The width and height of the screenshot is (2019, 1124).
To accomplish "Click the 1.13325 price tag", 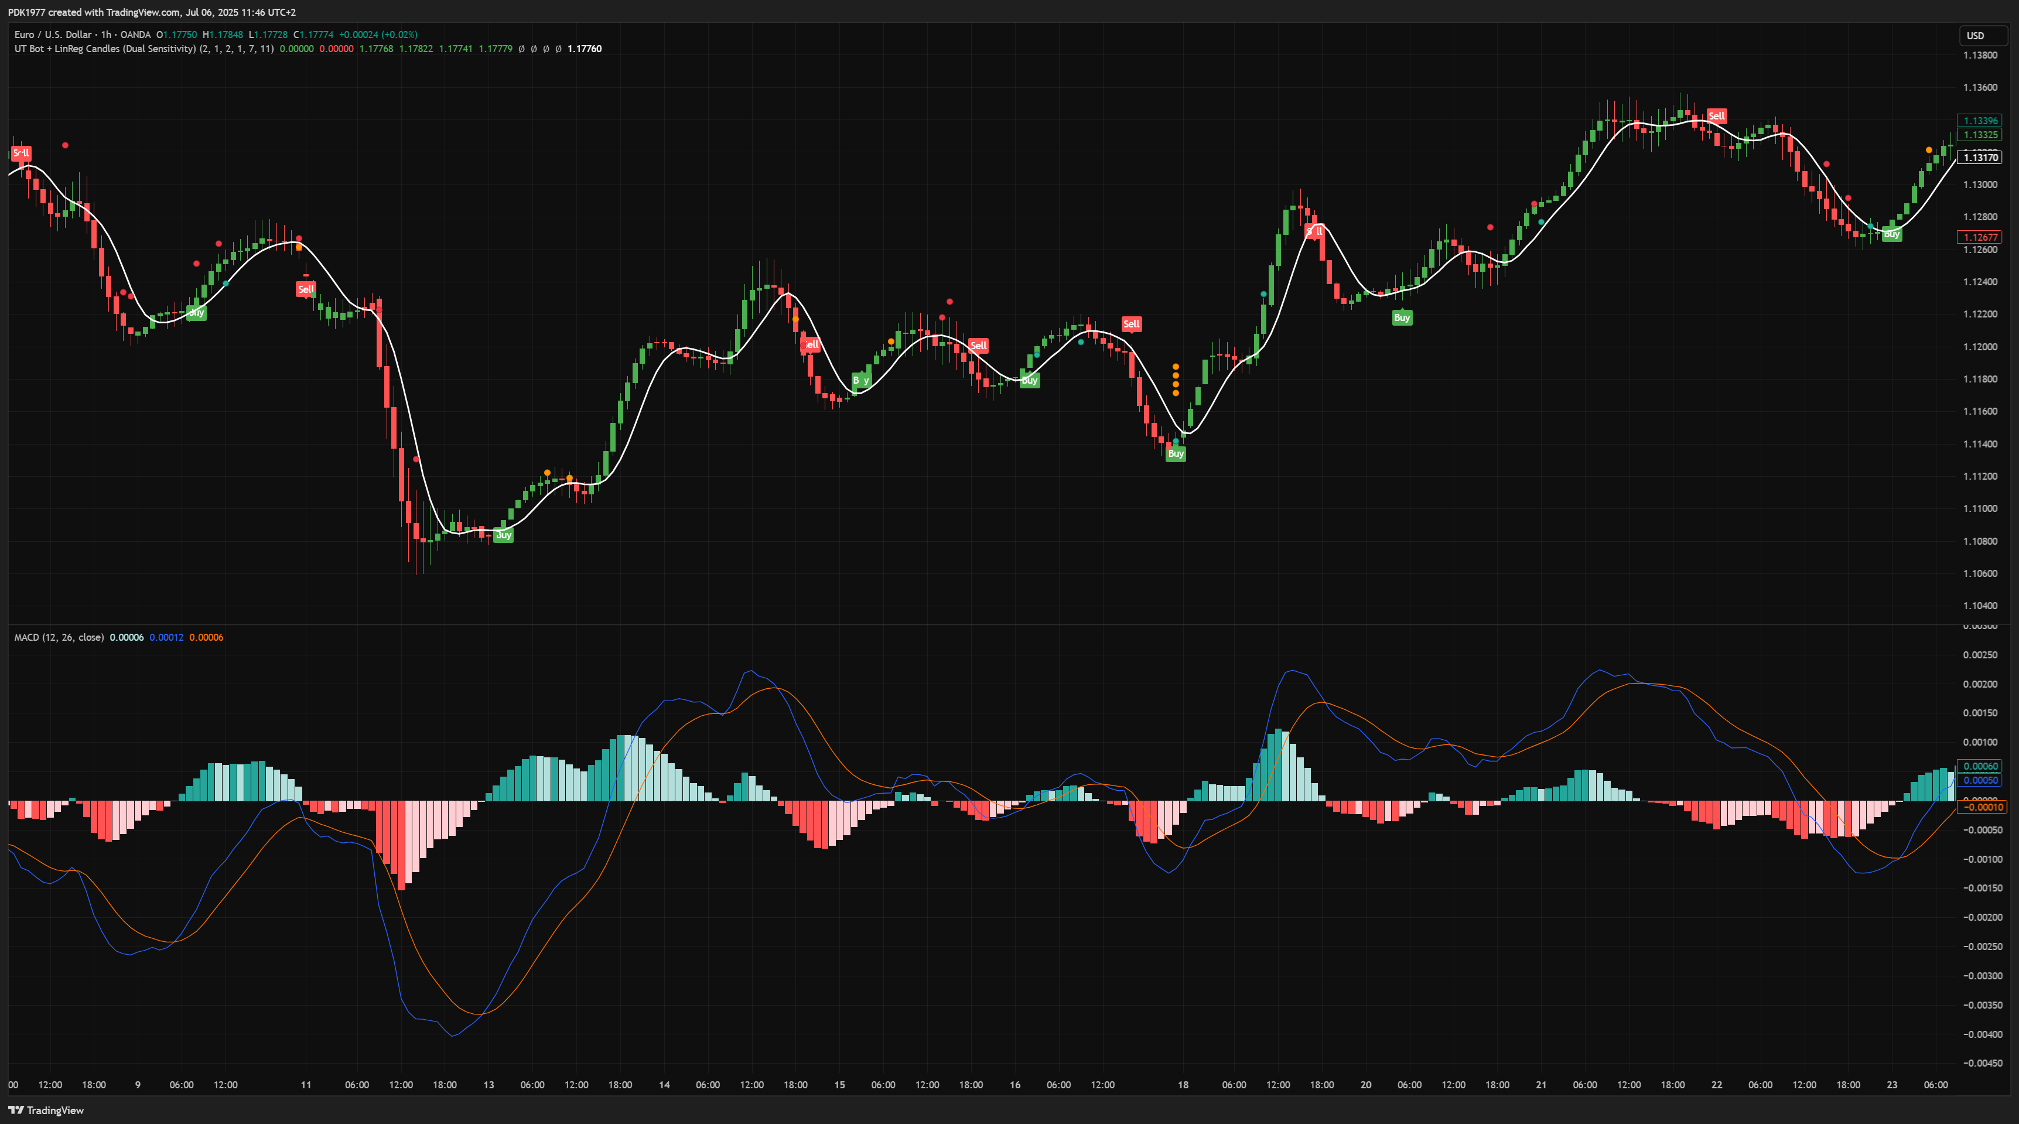I will coord(1980,135).
